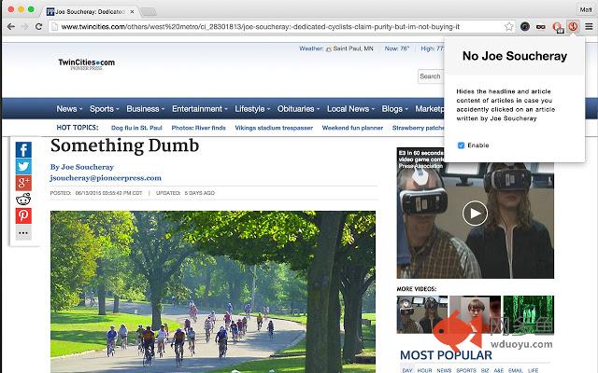Screen dimensions: 598x373
Task: Expand the Blogs menu
Action: pos(394,109)
